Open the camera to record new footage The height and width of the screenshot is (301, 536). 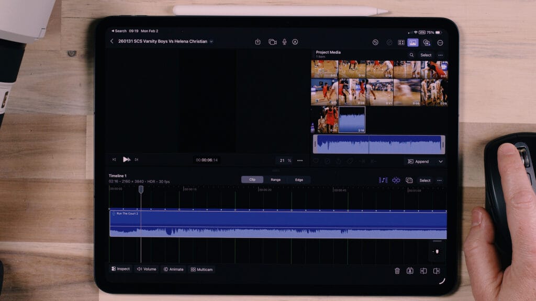tap(272, 41)
